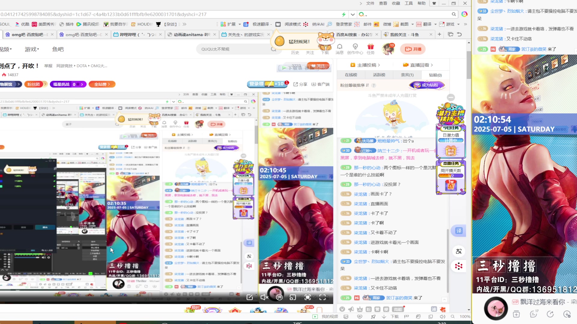Click the green lightning speed icon
This screenshot has height=324, width=577.
click(343, 14)
